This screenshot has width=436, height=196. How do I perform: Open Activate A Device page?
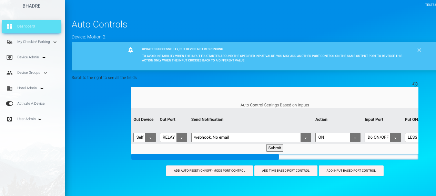31,104
